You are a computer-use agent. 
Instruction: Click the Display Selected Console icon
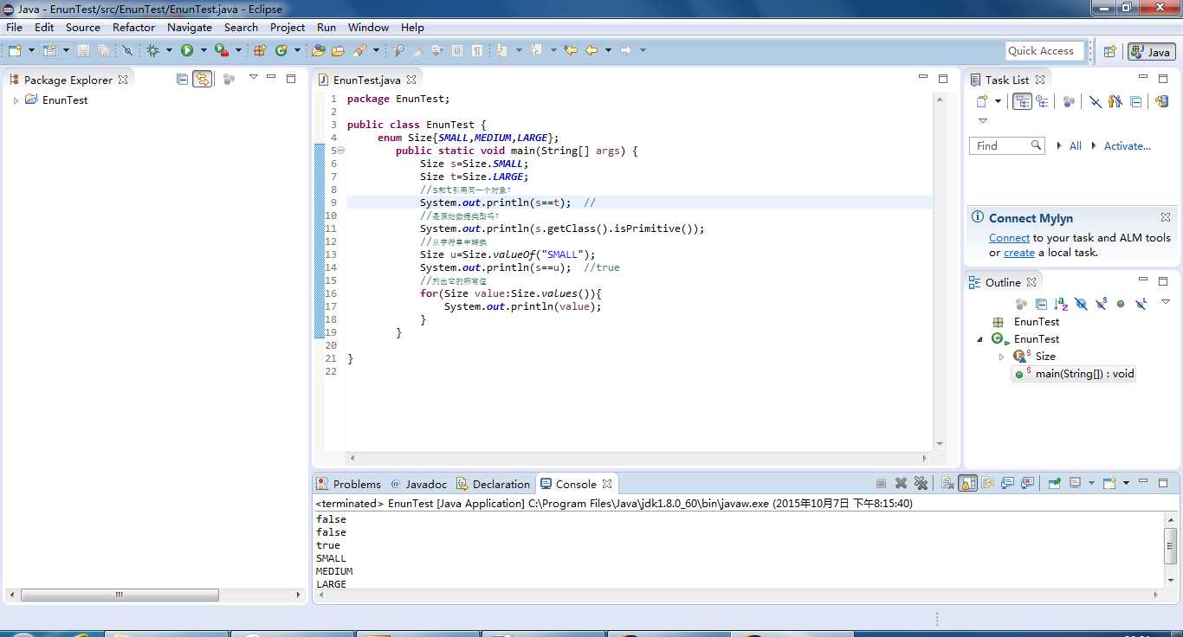click(1076, 483)
